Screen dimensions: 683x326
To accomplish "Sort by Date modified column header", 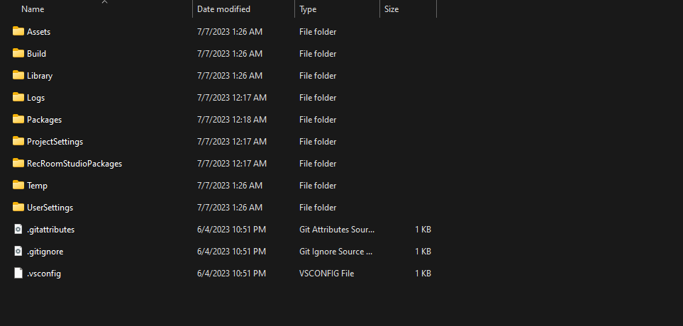I will (223, 9).
